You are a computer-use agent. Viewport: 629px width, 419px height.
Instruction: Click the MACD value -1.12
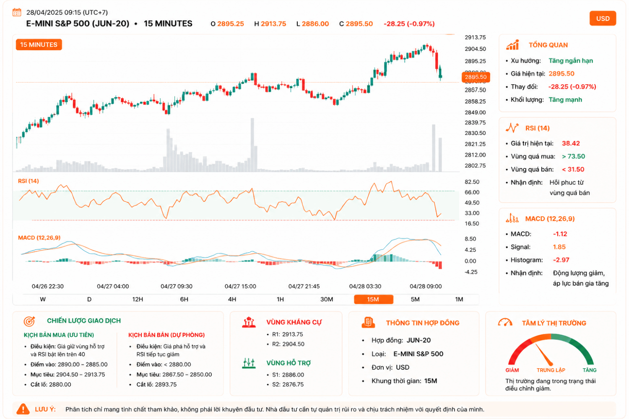[x=560, y=234]
